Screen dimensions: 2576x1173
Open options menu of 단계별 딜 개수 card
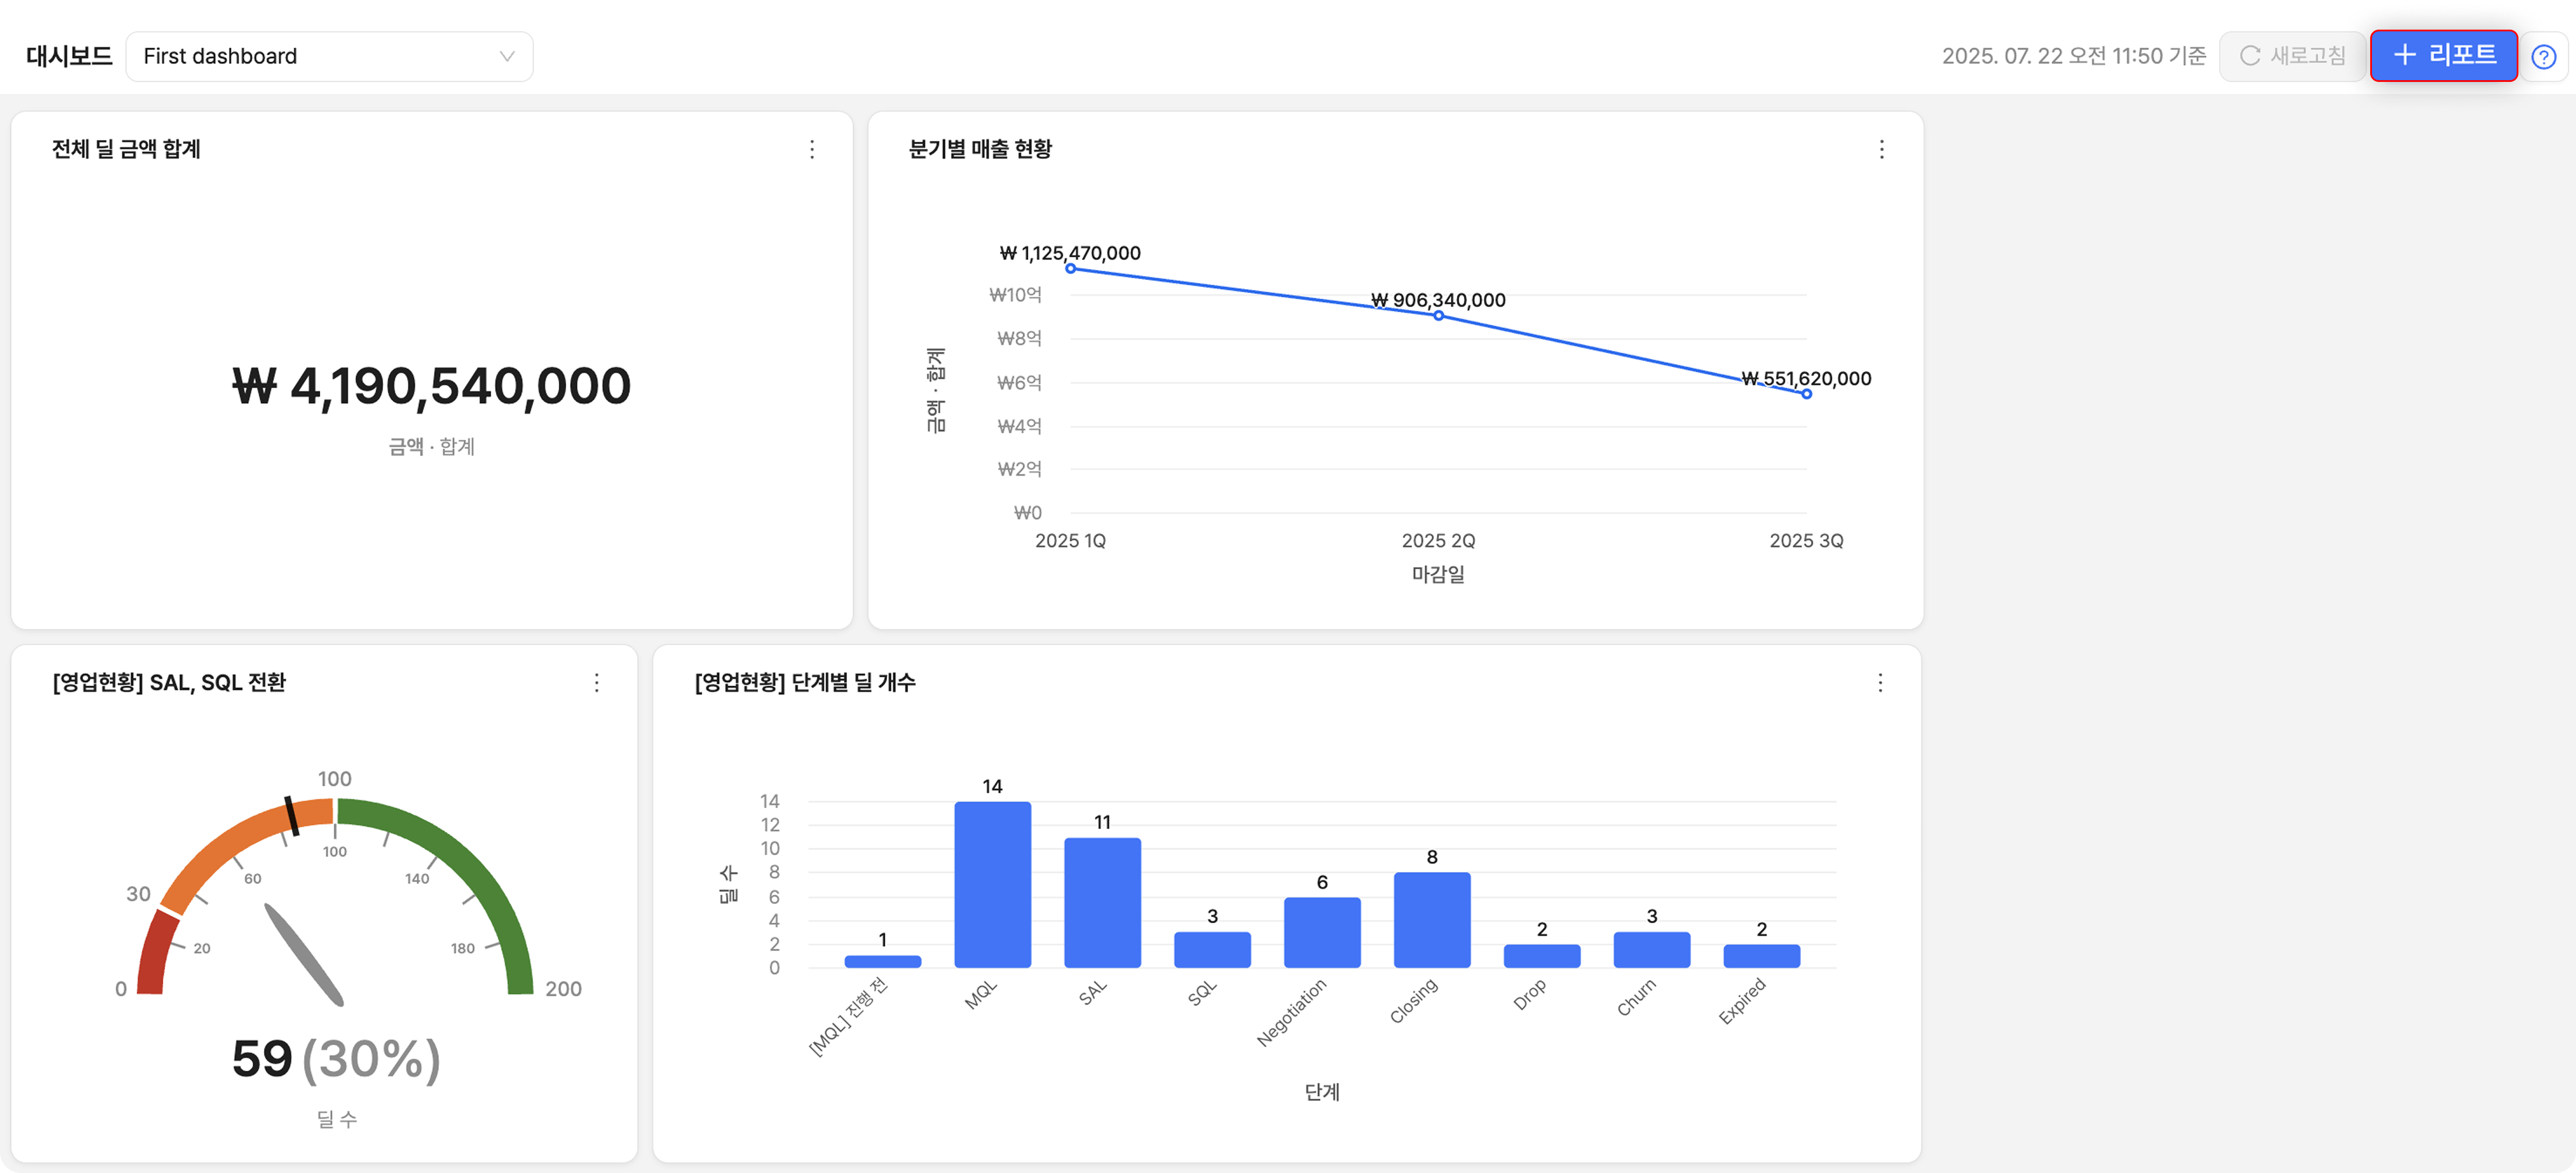(1880, 683)
